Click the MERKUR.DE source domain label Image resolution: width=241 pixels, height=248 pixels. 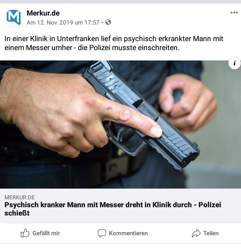(19, 197)
